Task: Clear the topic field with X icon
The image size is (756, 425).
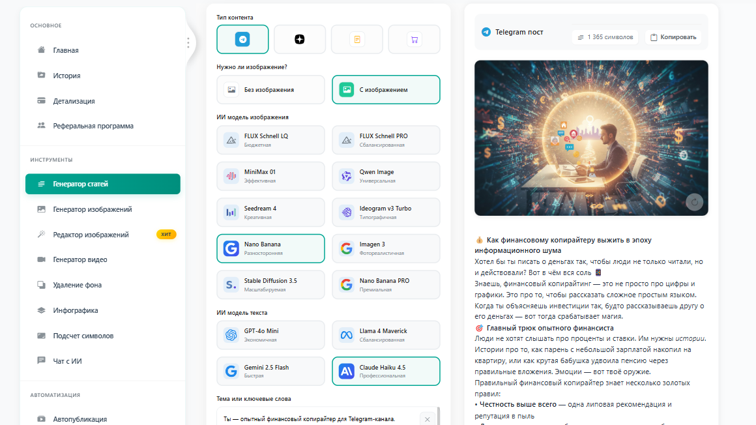Action: 427,419
